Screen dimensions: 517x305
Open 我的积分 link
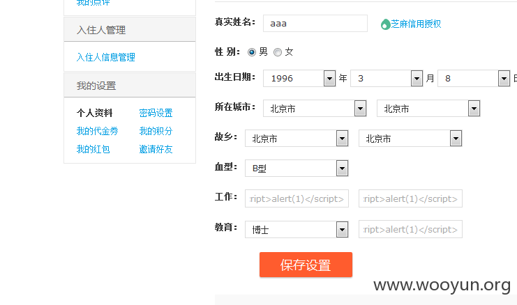point(156,131)
